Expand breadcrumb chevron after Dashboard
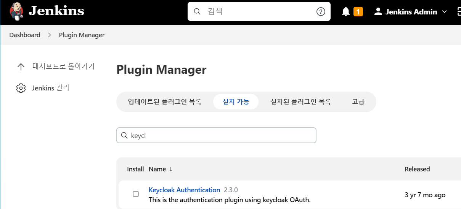Screen dimensions: 461x209 (x=50, y=35)
